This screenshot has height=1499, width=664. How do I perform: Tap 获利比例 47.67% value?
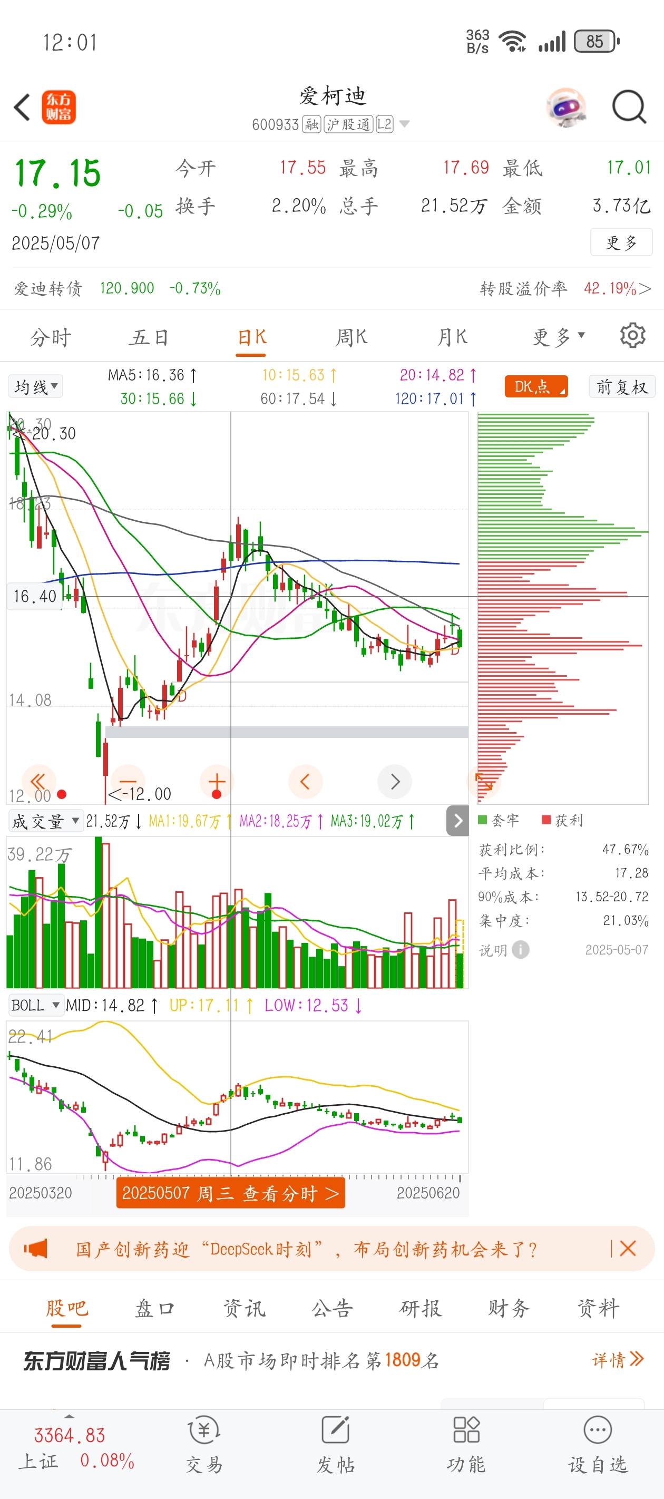(x=625, y=849)
